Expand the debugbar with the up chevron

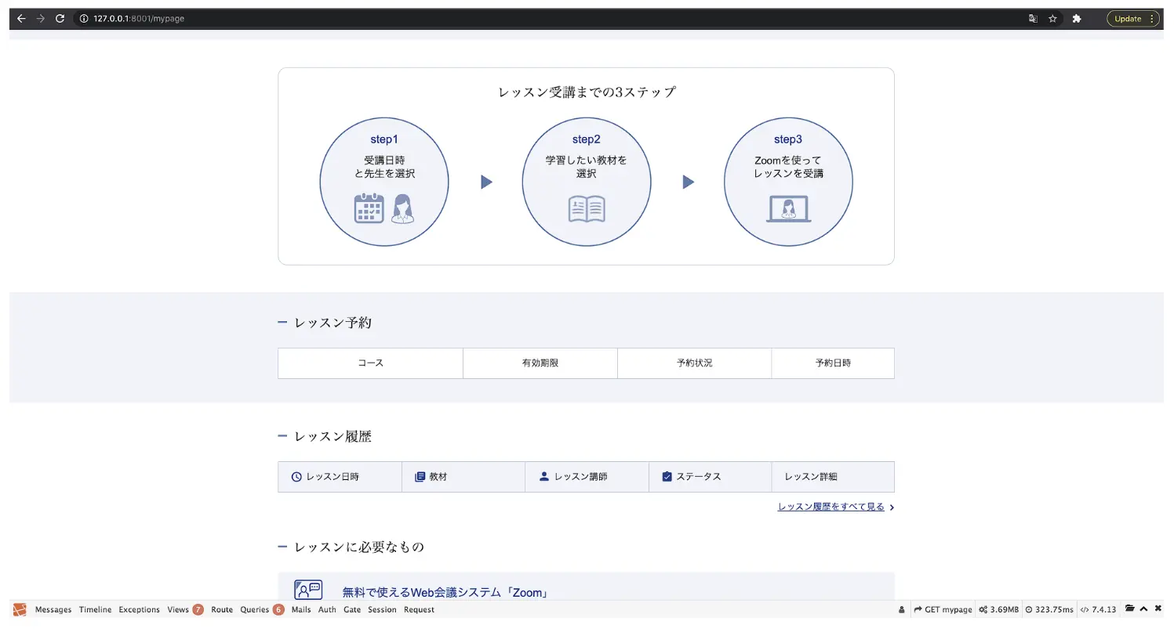point(1143,608)
